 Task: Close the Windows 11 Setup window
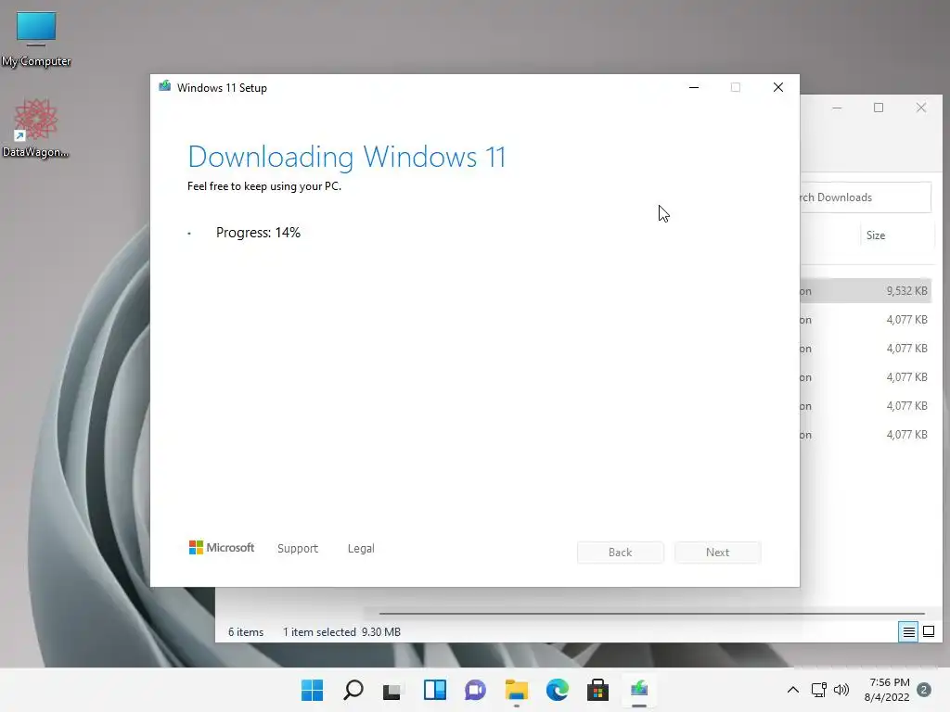[778, 87]
